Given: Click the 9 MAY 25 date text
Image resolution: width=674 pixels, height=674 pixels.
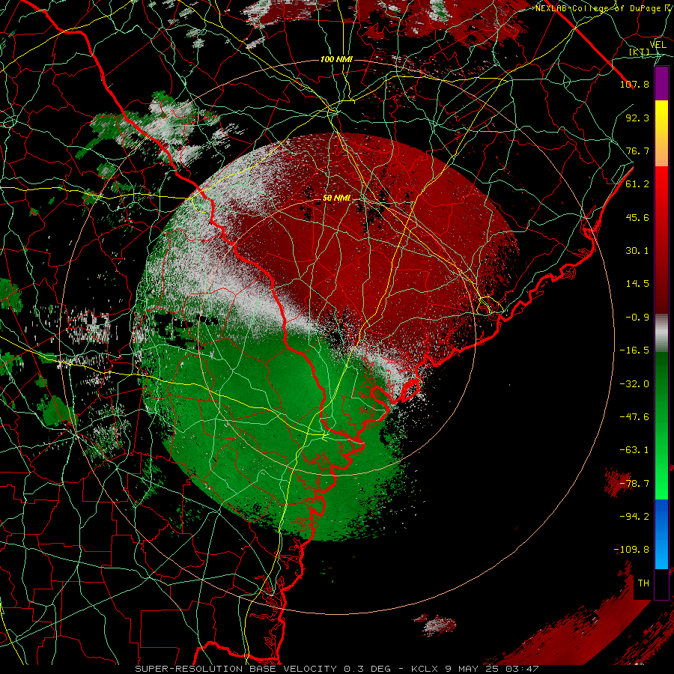Looking at the screenshot, I should point(473,669).
